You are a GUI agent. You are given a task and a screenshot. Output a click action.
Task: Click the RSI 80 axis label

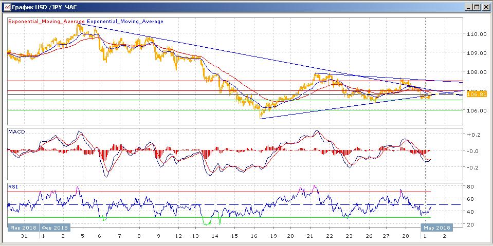(x=470, y=186)
